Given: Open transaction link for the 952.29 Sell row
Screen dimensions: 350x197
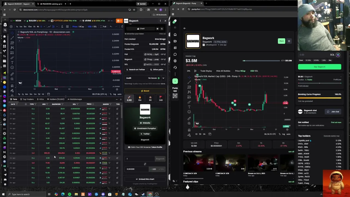Looking at the screenshot, I should pyautogui.click(x=117, y=153).
